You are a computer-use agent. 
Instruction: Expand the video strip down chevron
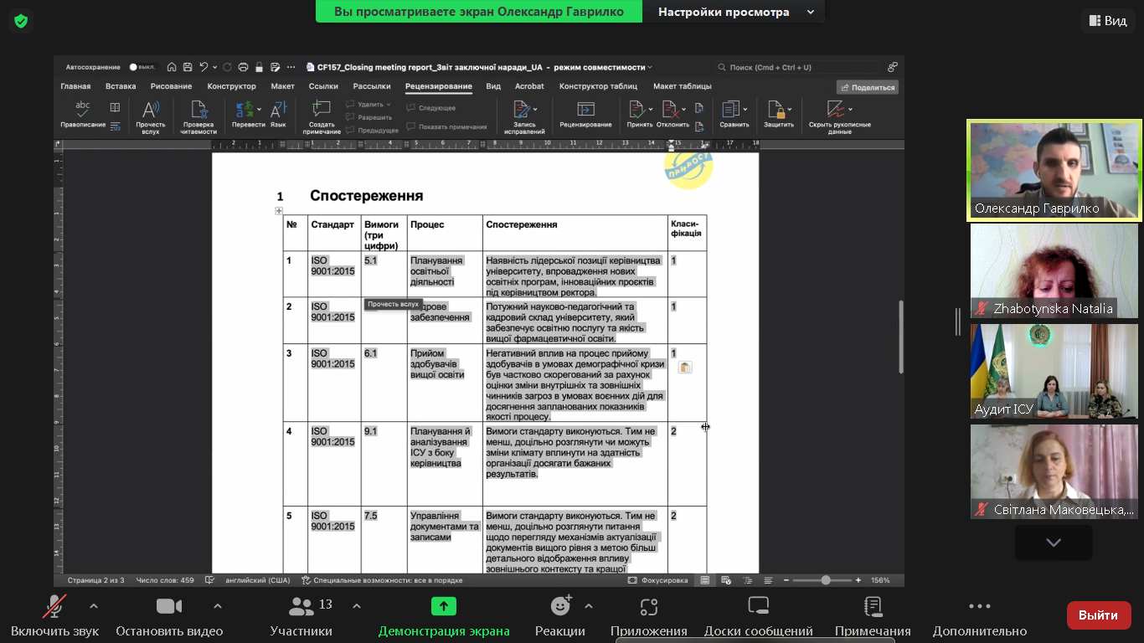point(1054,543)
